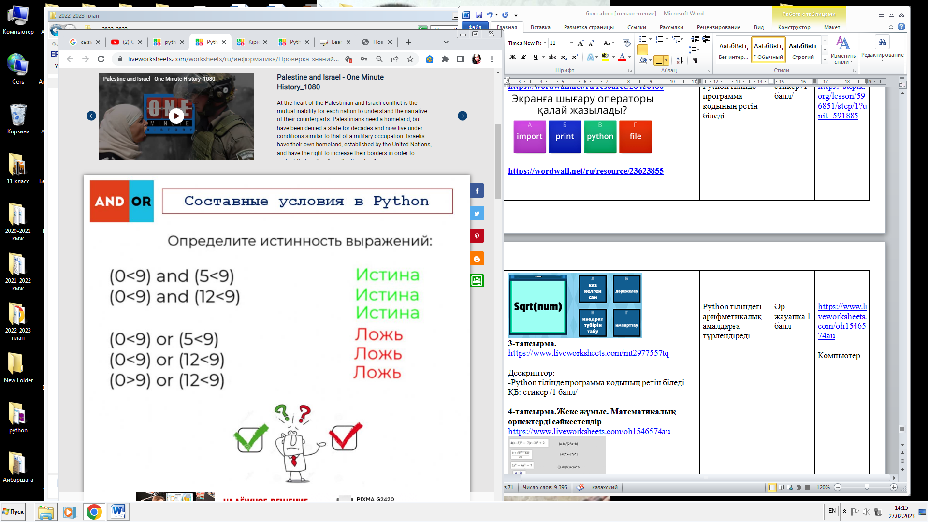
Task: Reload the Chrome page
Action: [101, 59]
